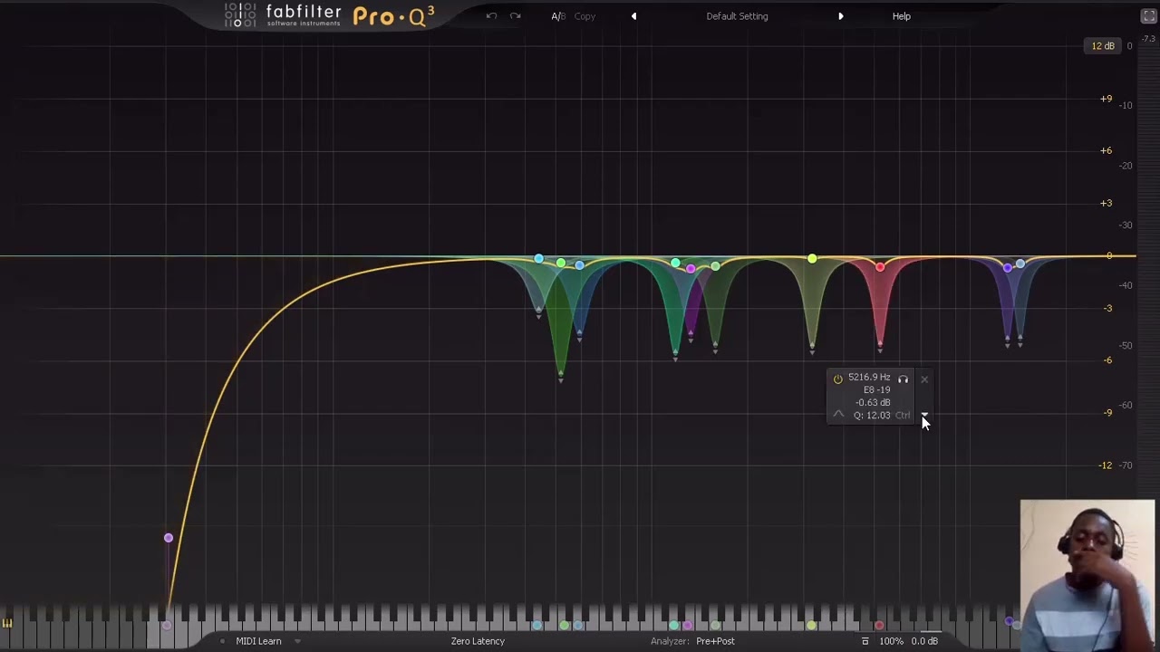Open the Default Setting preset menu
This screenshot has height=652, width=1160.
pos(737,16)
